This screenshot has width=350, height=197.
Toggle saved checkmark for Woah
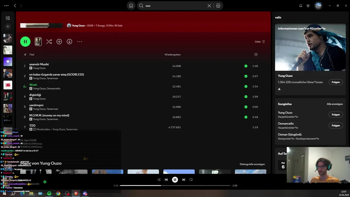coord(246,86)
